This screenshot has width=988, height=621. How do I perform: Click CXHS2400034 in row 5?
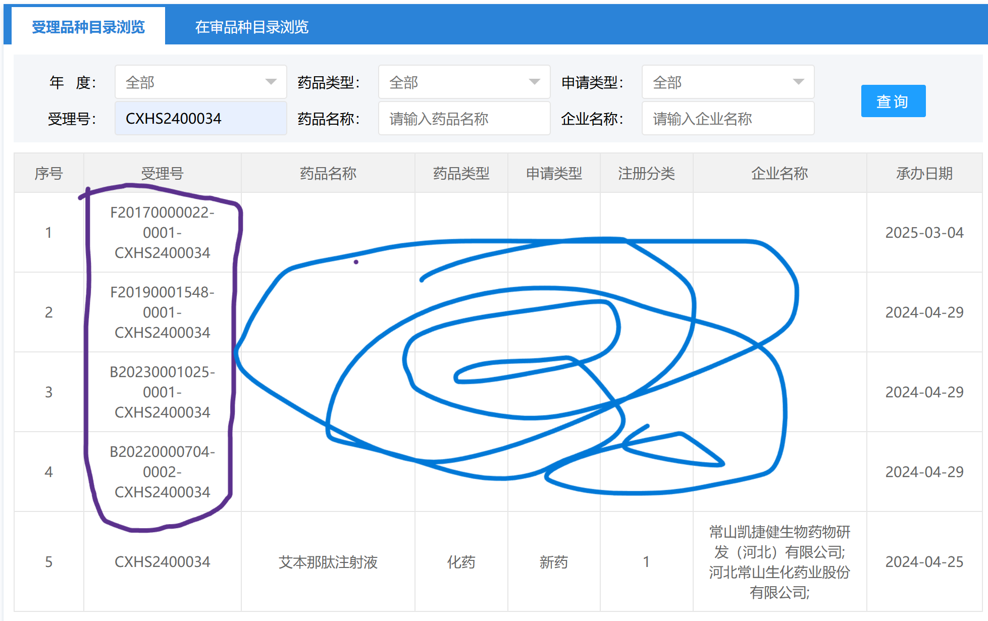point(162,562)
